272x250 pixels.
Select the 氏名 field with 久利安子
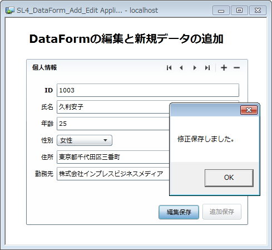point(113,107)
